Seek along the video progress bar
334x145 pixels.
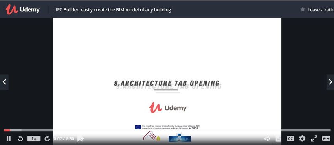tap(167, 131)
